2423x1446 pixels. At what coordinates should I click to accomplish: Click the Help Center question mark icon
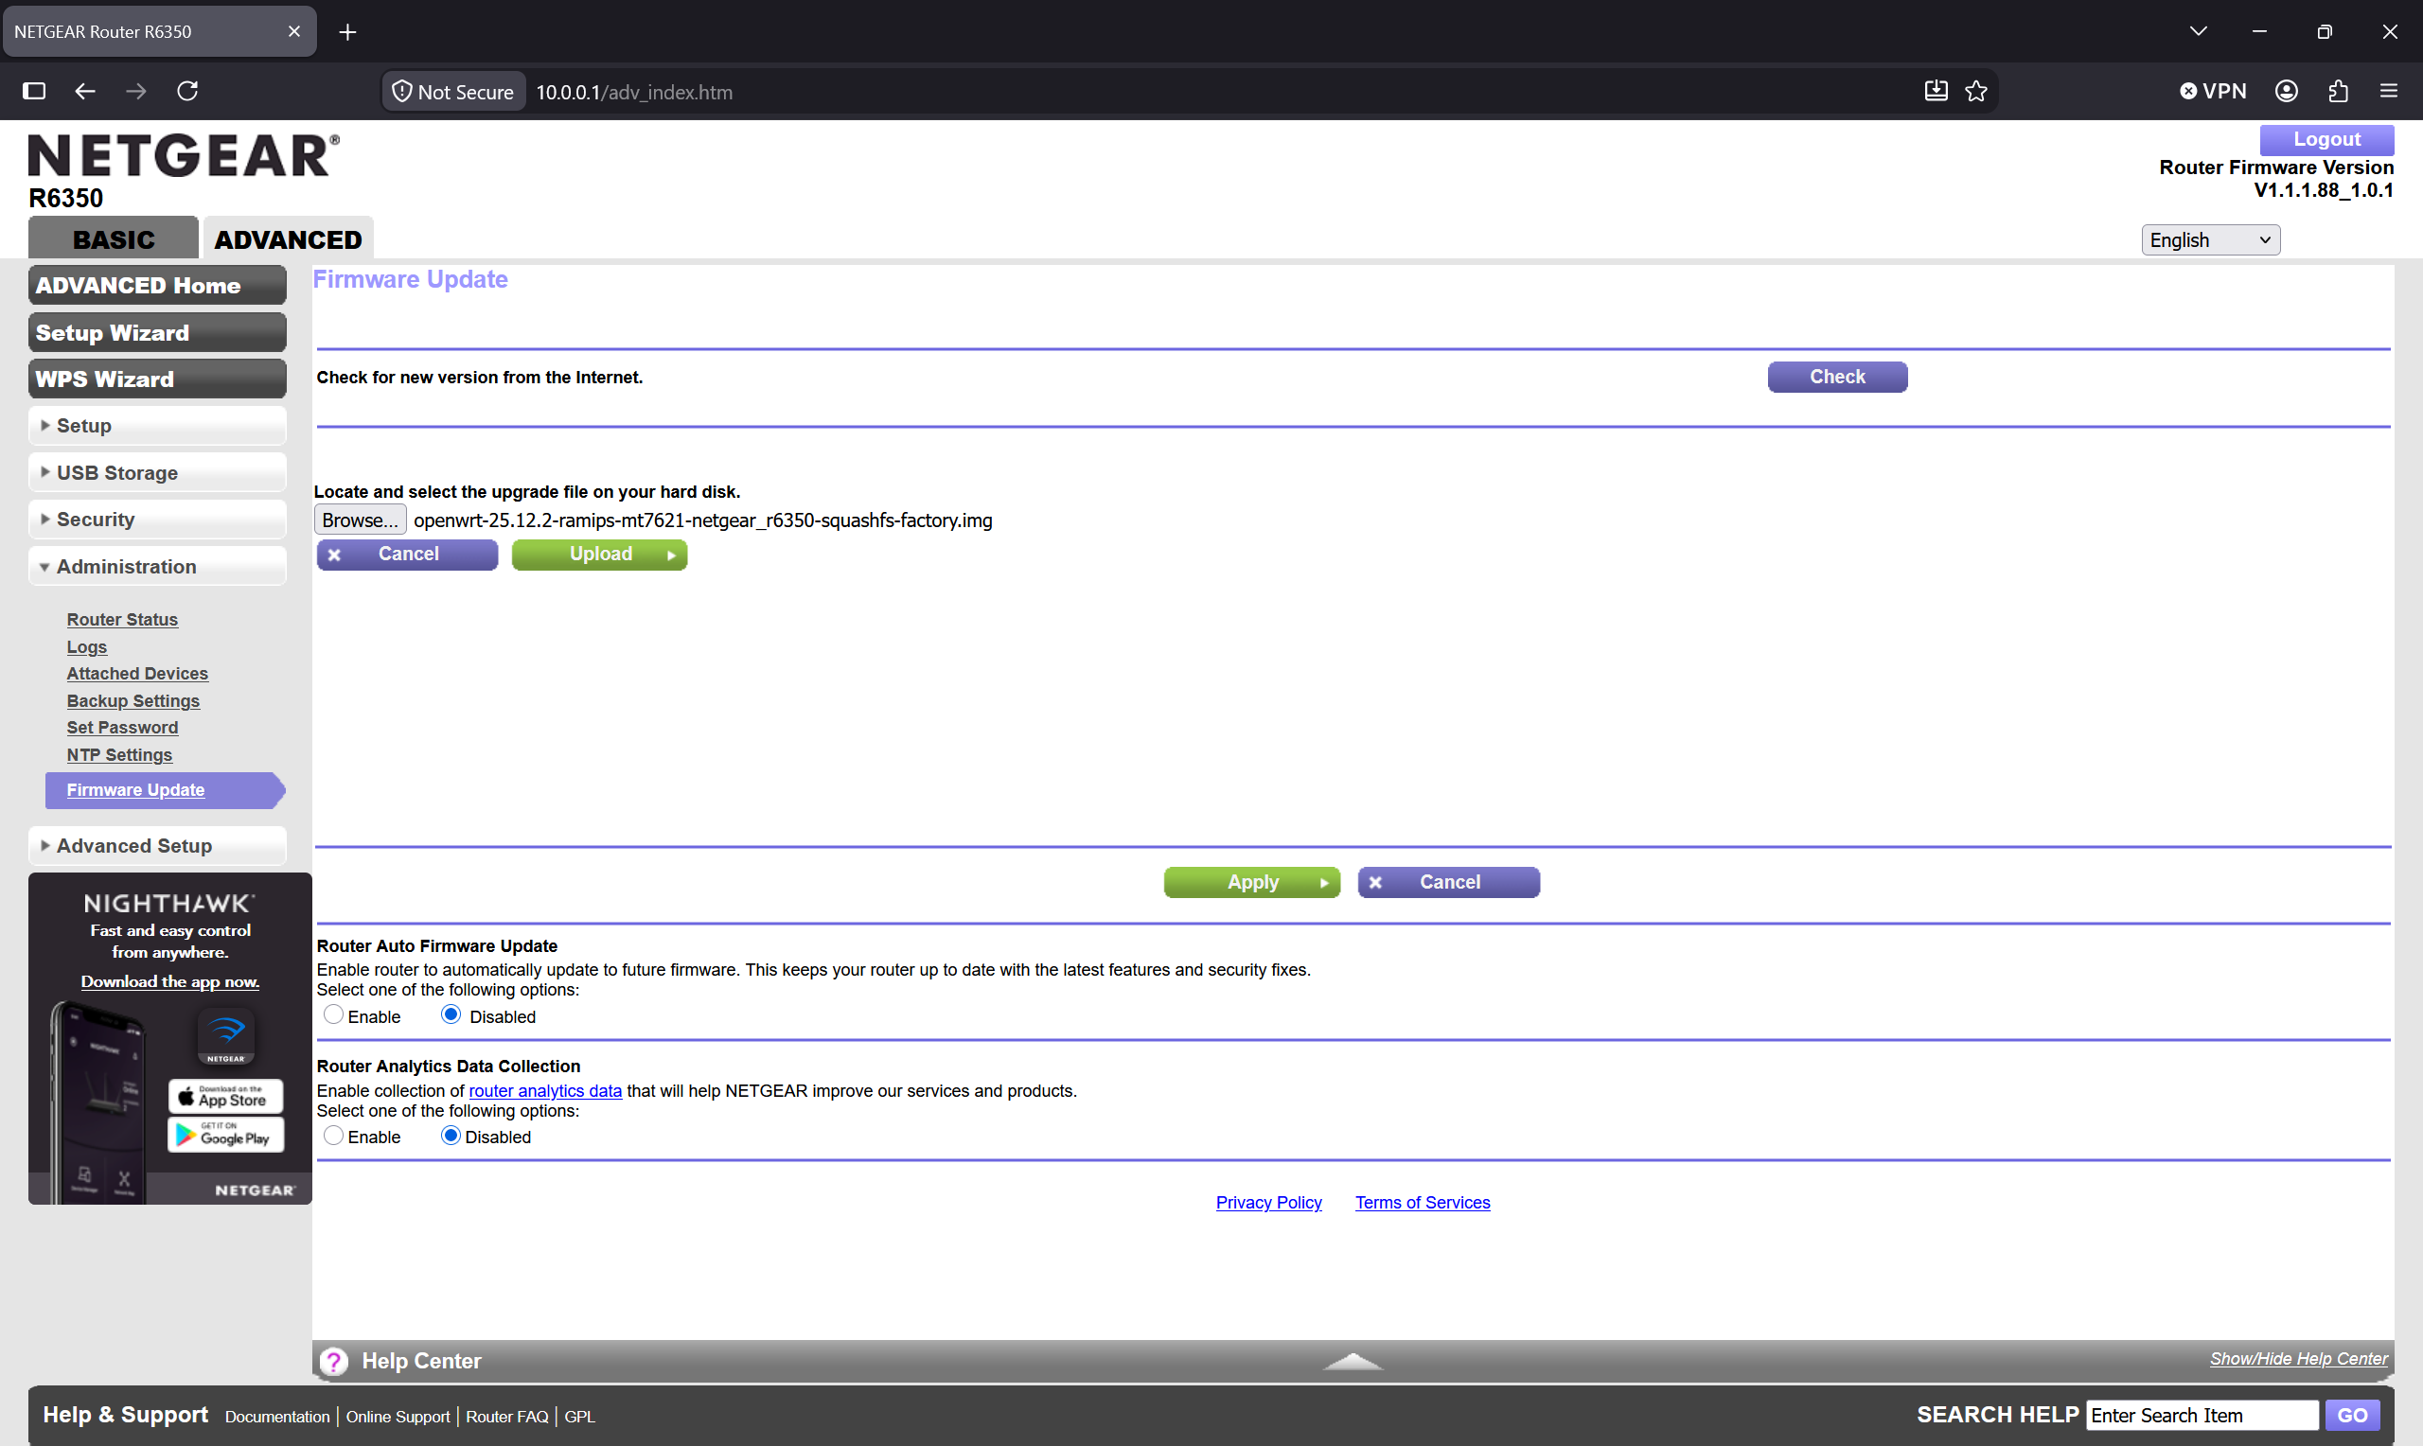coord(334,1361)
